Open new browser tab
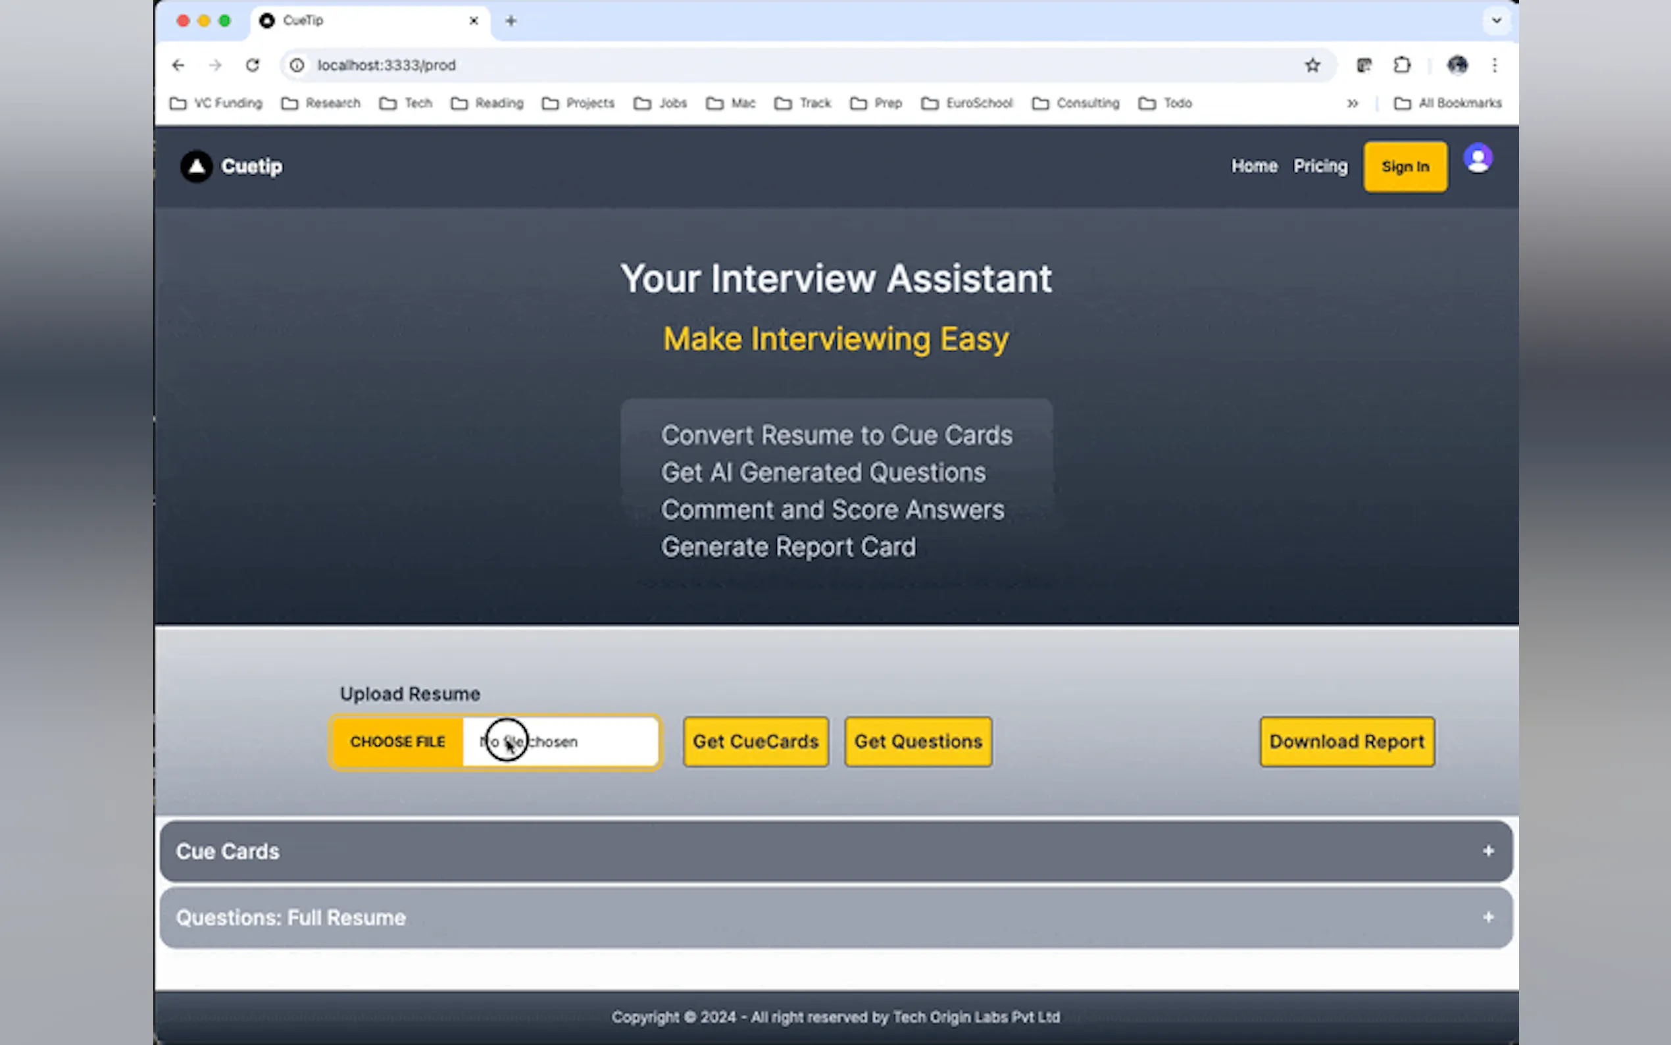1671x1045 pixels. 511,21
